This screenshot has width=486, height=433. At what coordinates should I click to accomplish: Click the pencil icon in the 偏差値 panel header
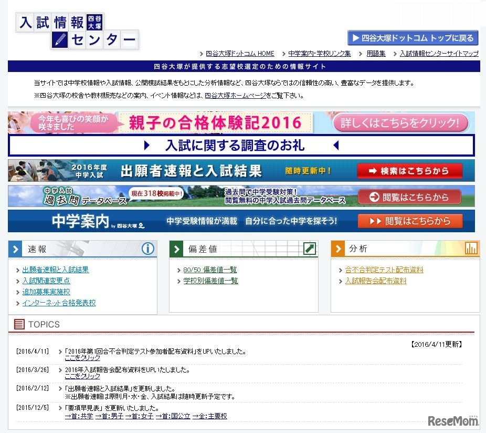point(310,248)
